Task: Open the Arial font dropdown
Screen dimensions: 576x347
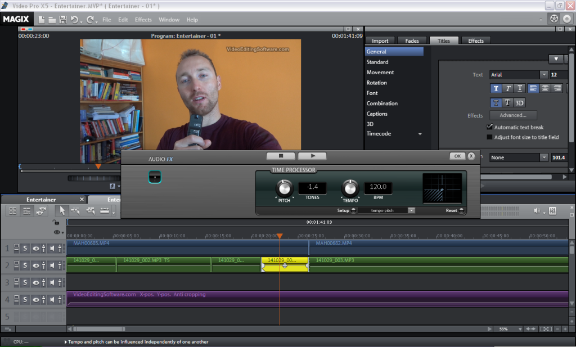Action: [x=543, y=74]
